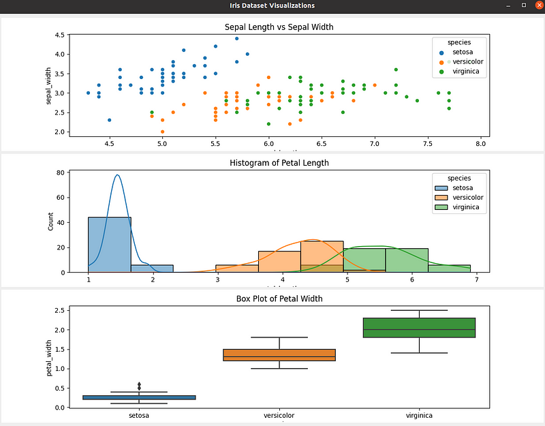Click the orange versicolor box in box plot
This screenshot has height=426, width=545.
coord(279,355)
